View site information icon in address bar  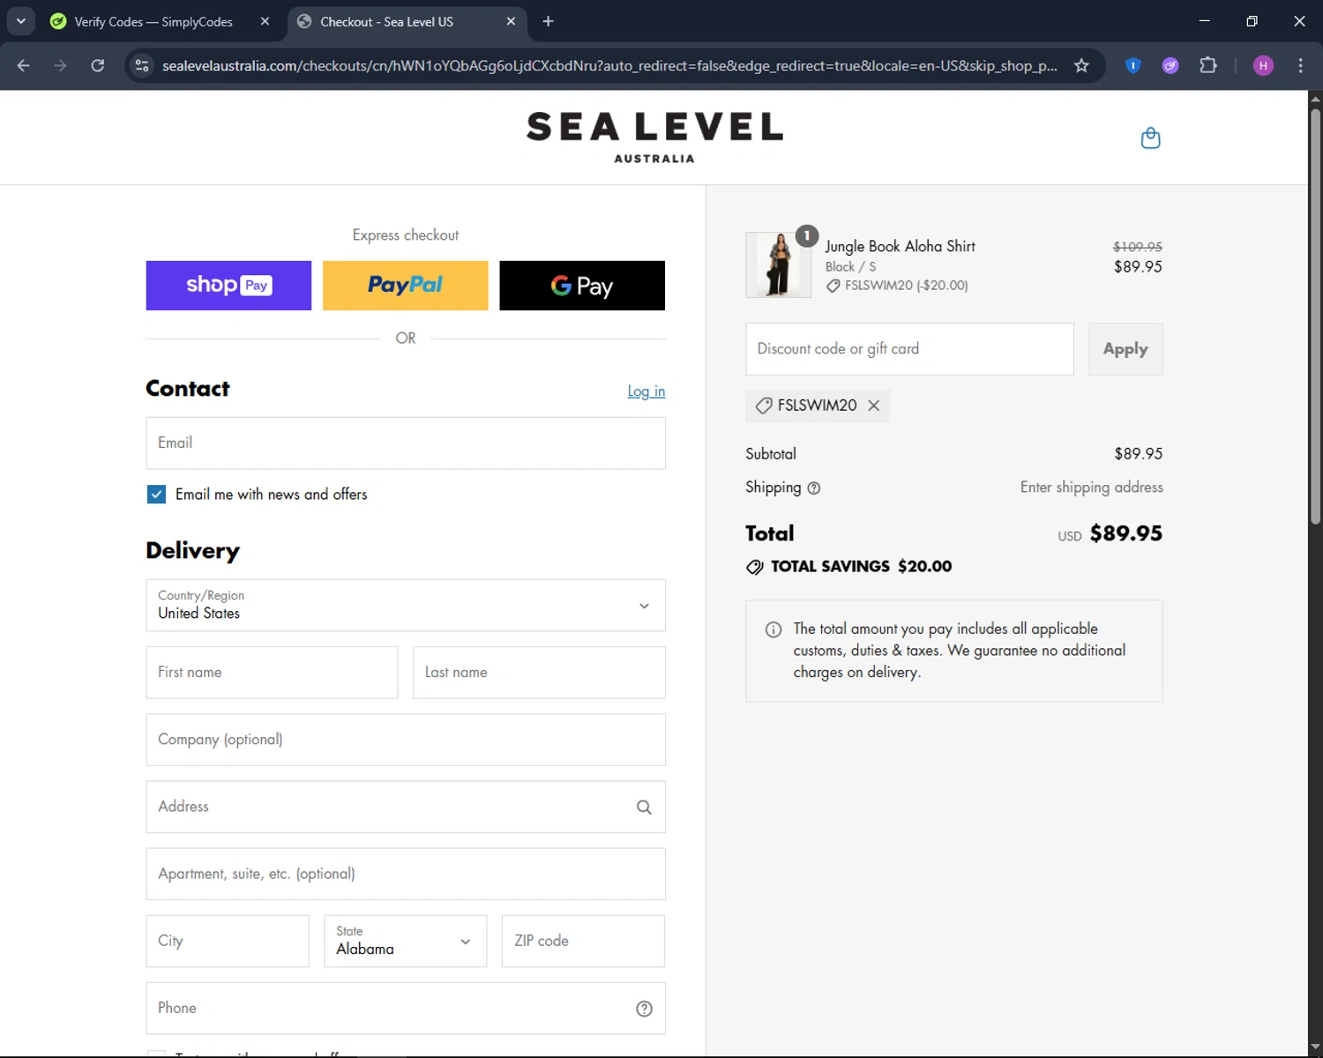pos(142,65)
